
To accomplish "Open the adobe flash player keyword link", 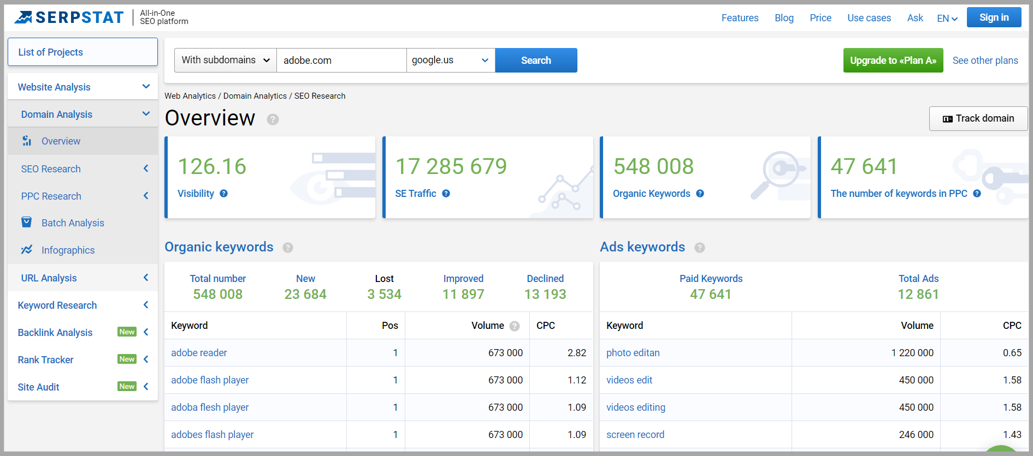I will pos(210,380).
